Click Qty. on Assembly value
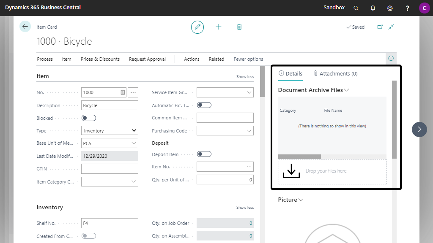Image resolution: width=433 pixels, height=243 pixels. point(225,236)
